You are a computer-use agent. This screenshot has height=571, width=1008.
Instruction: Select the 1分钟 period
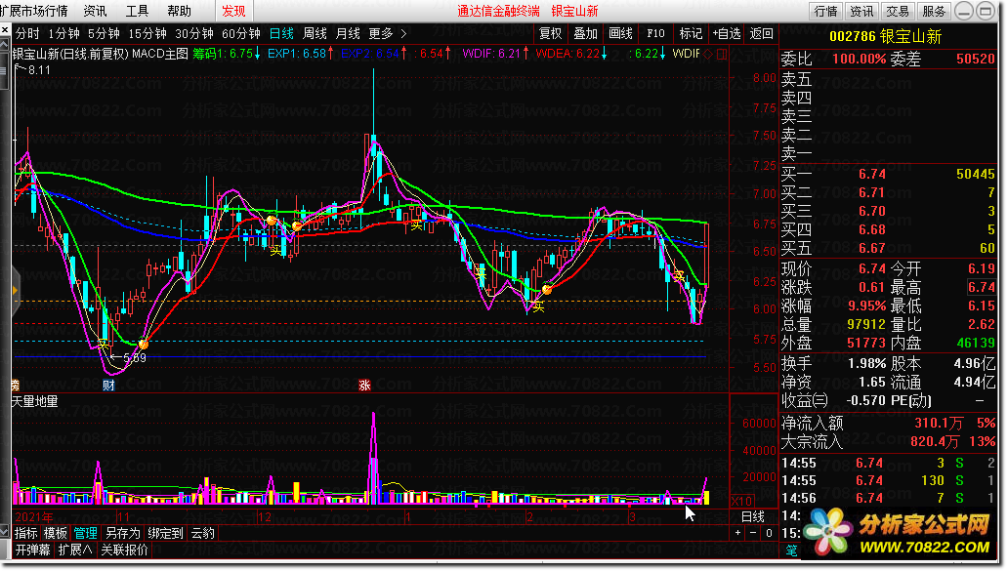63,33
